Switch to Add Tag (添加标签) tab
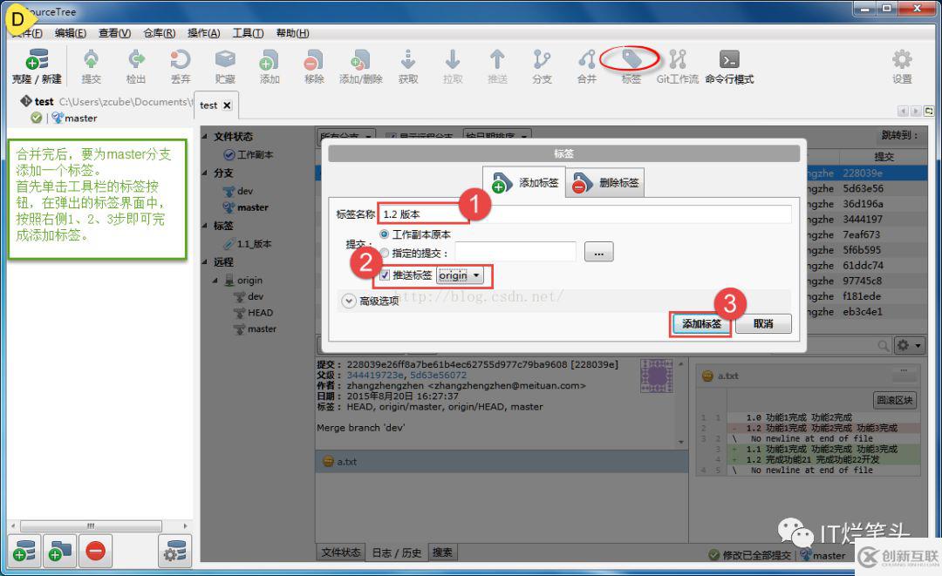Screen dimensions: 942x576 (524, 182)
